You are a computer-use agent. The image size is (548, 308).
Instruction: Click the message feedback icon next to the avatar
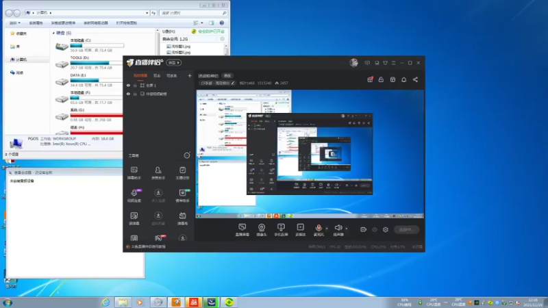(x=367, y=63)
